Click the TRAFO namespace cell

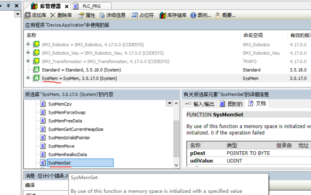(249, 62)
